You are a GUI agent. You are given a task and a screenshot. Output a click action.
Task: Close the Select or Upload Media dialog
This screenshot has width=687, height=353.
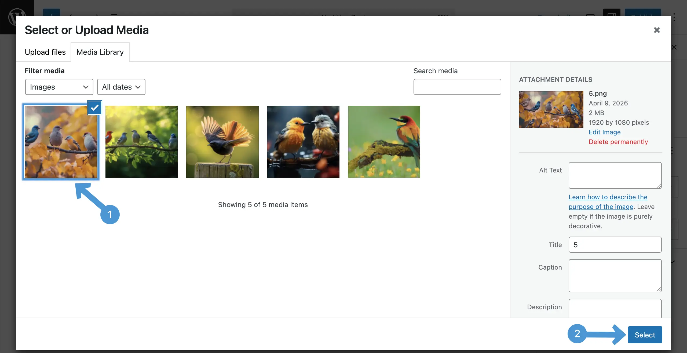pyautogui.click(x=656, y=30)
